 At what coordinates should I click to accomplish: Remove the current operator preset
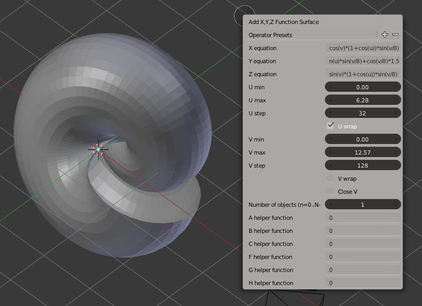395,34
